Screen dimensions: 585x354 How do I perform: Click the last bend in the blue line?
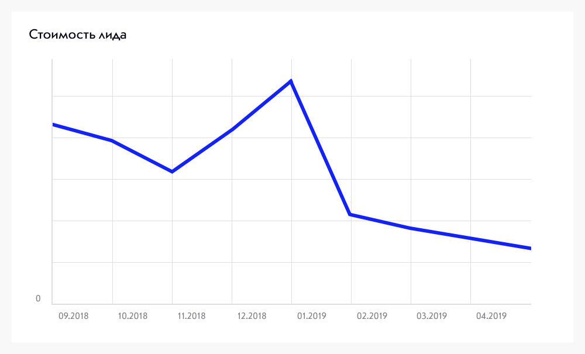pyautogui.click(x=411, y=228)
